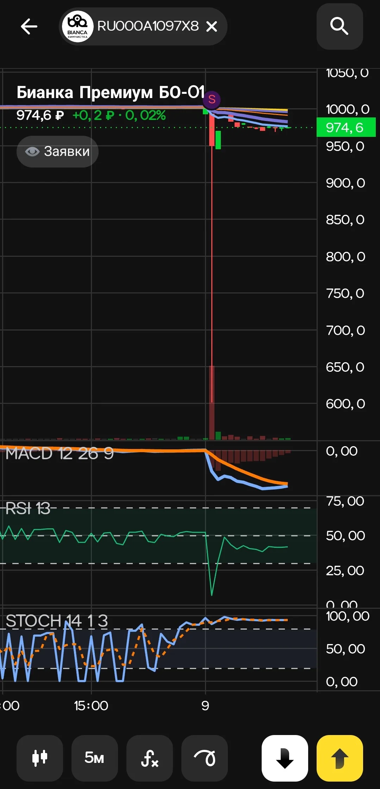380x789 pixels.
Task: Tap the 950,0 price axis label
Action: click(345, 146)
